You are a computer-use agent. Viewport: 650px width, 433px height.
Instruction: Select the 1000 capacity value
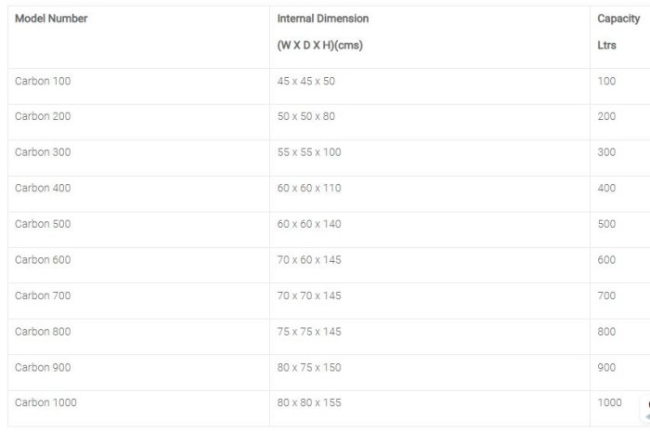609,403
